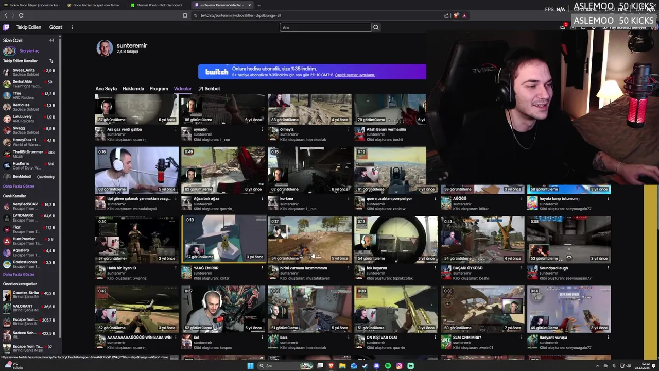Open Ana Sayfa channel tab
This screenshot has width=659, height=371.
(x=106, y=89)
